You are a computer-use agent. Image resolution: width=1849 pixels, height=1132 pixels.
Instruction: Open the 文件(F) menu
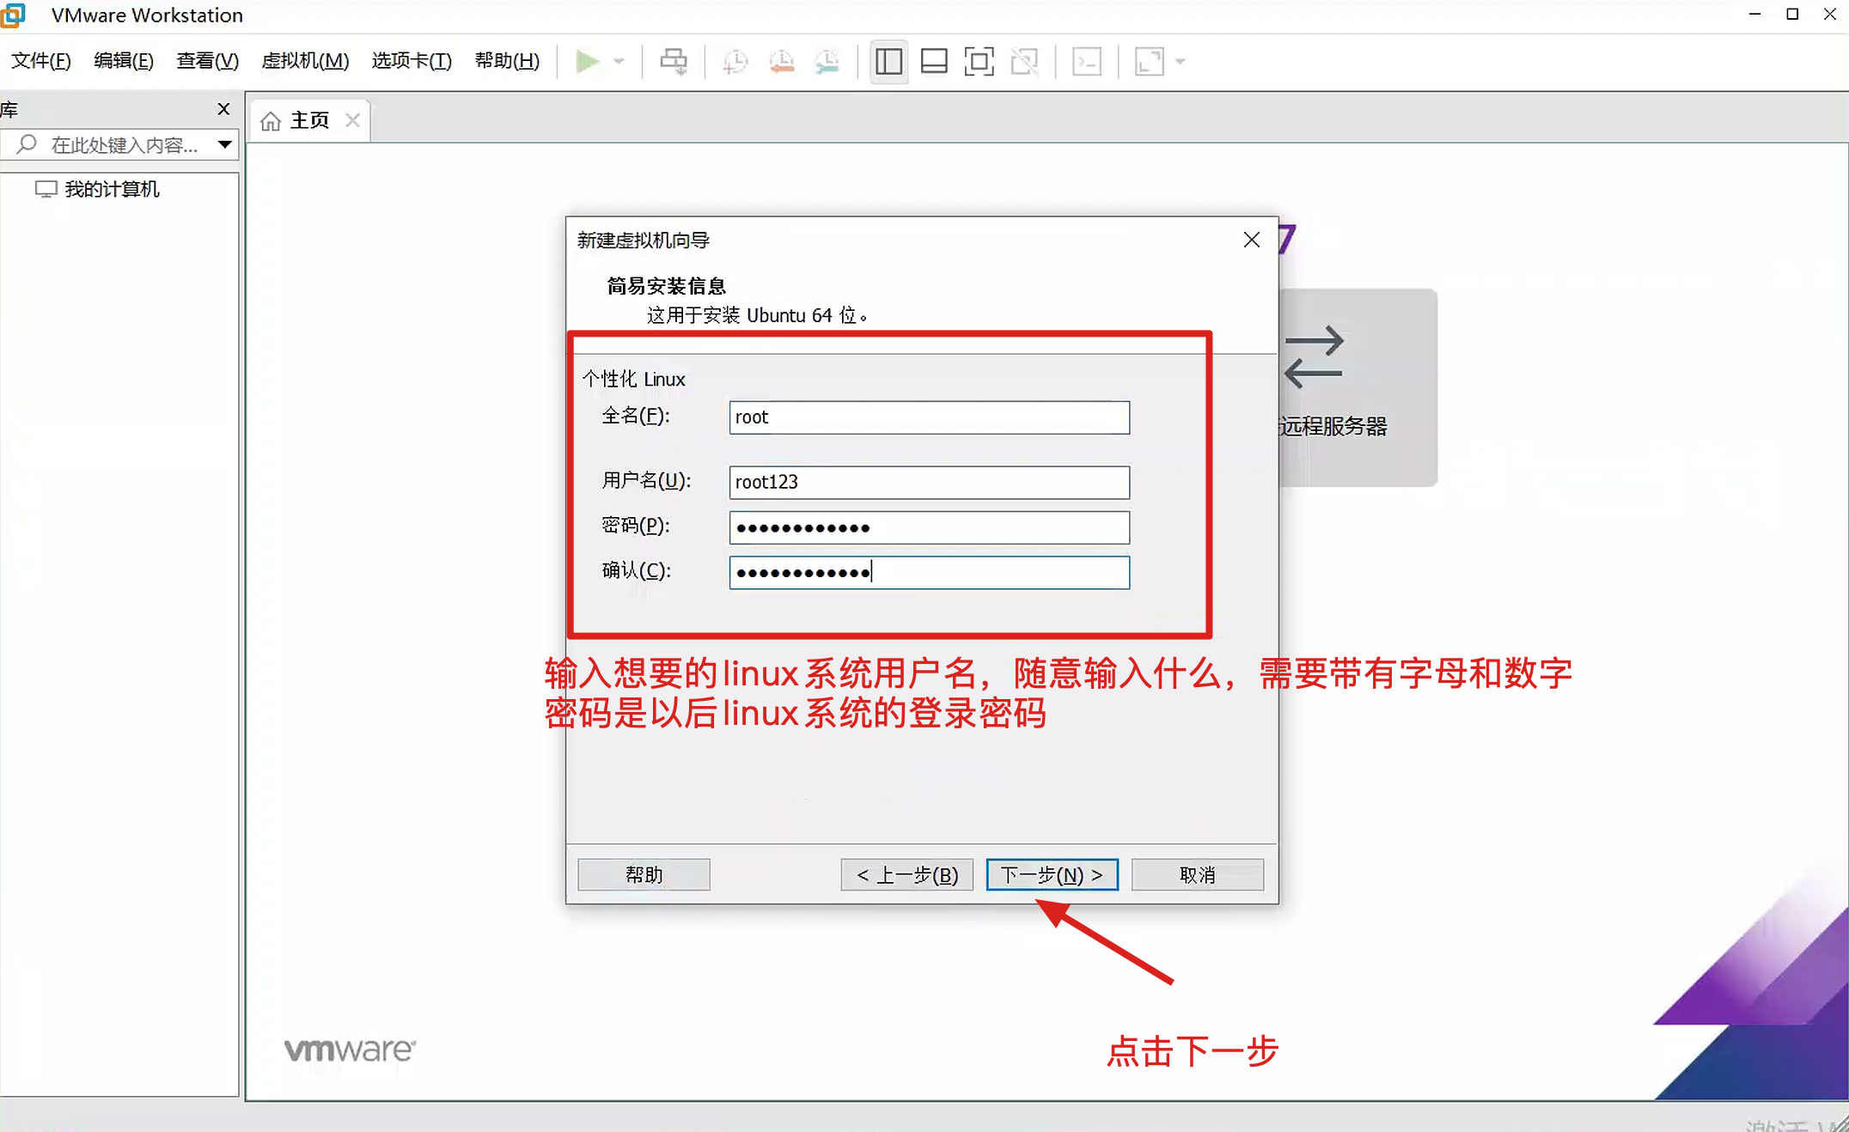[x=40, y=61]
